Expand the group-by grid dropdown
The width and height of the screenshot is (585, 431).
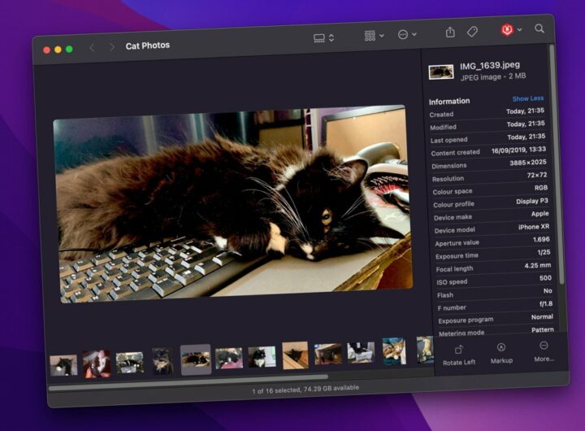pos(374,36)
